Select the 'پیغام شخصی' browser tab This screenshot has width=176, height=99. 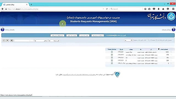pyautogui.click(x=15, y=4)
